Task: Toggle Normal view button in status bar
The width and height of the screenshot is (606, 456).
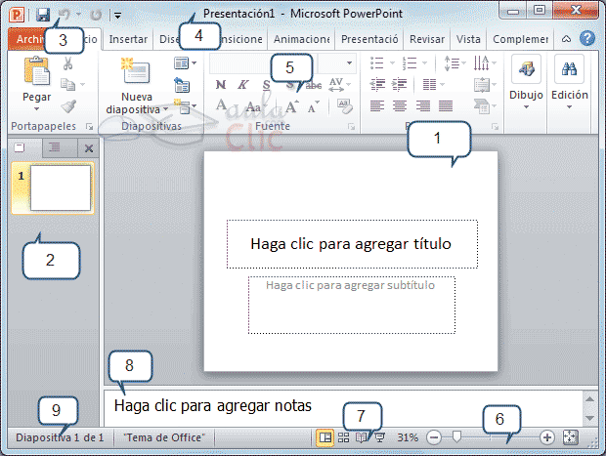Action: 325,437
